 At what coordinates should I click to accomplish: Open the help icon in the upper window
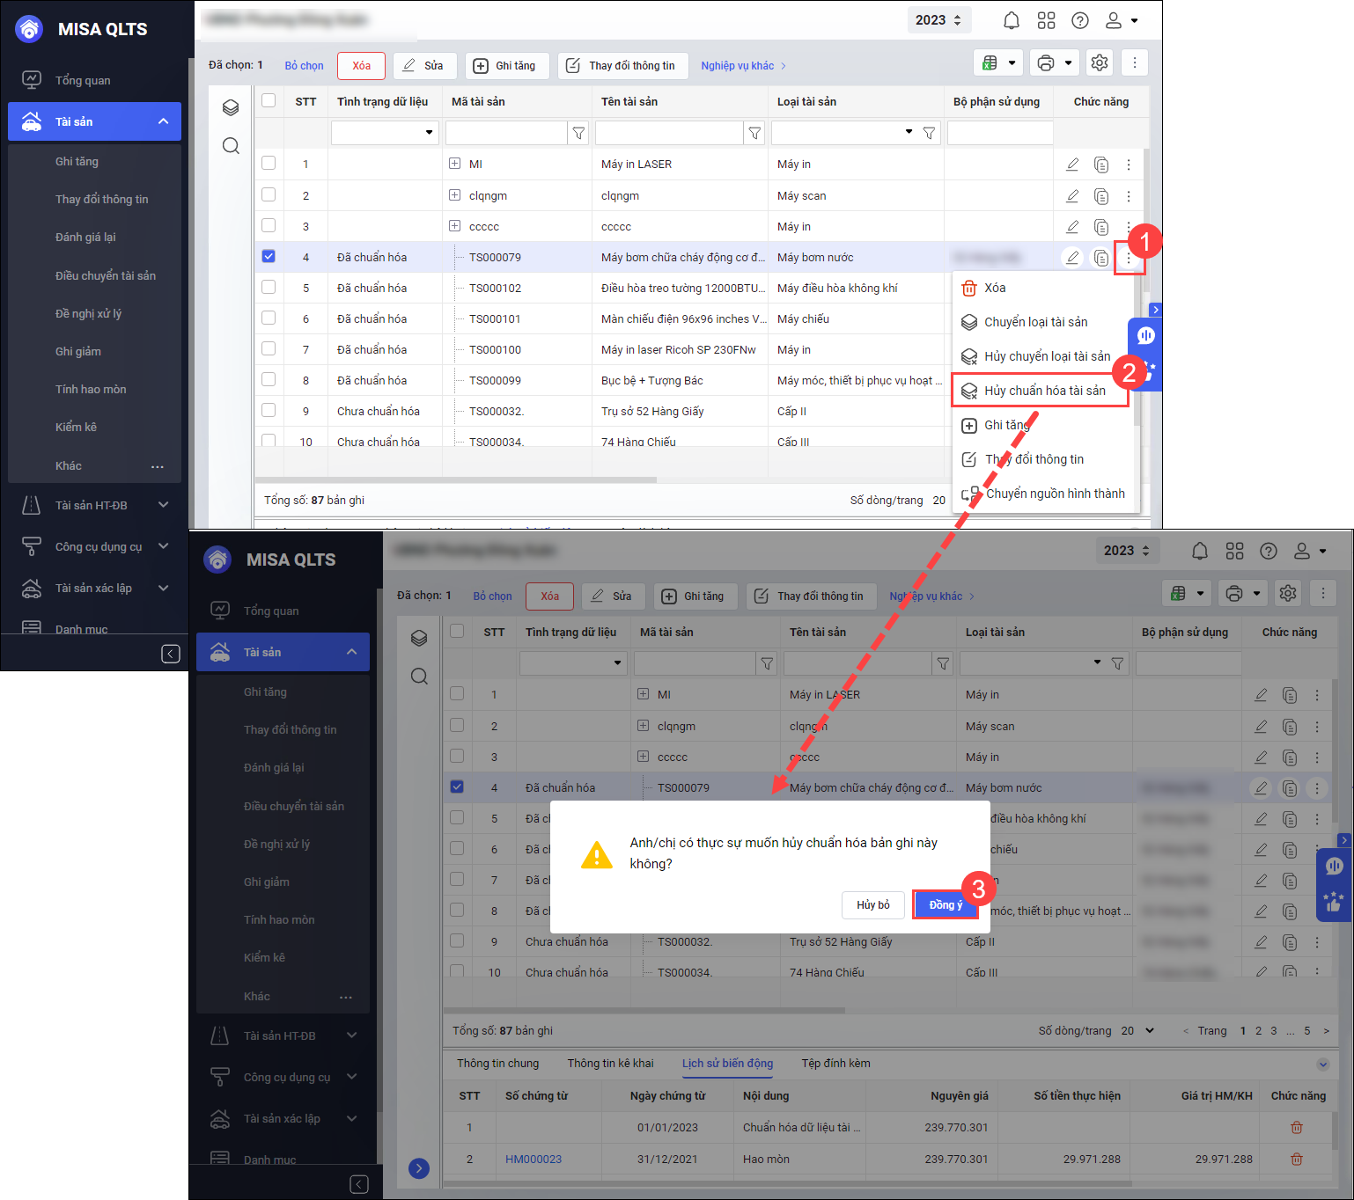click(x=1080, y=20)
